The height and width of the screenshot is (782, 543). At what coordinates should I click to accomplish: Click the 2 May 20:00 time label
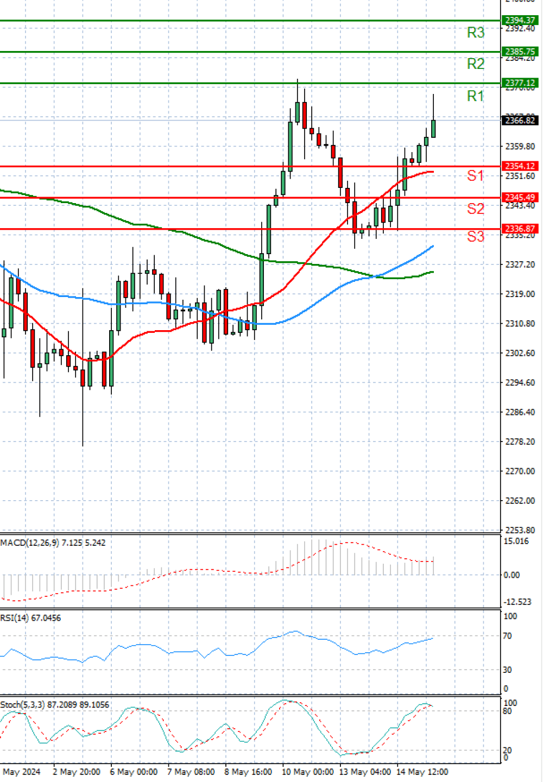(x=77, y=772)
